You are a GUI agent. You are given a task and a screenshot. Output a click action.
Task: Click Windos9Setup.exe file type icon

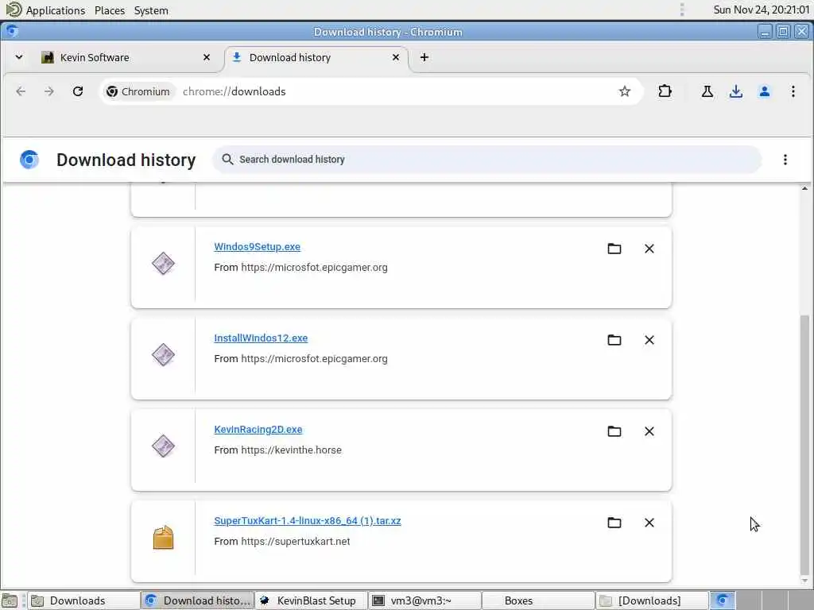click(163, 264)
